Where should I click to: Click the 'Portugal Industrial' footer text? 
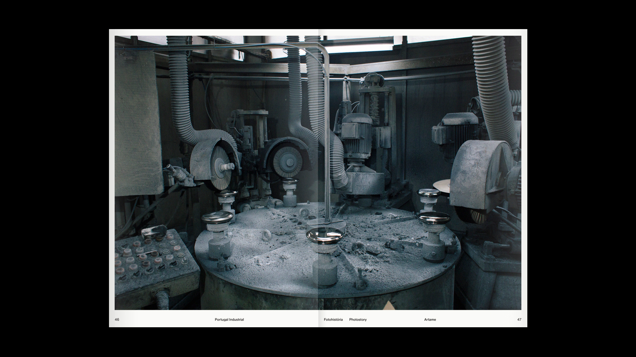click(x=229, y=320)
